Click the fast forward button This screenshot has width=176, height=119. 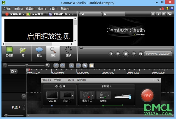pyautogui.click(x=134, y=54)
